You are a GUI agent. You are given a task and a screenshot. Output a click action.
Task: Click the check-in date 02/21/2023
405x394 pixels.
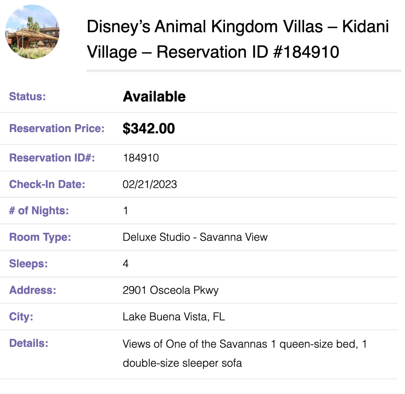(x=150, y=184)
